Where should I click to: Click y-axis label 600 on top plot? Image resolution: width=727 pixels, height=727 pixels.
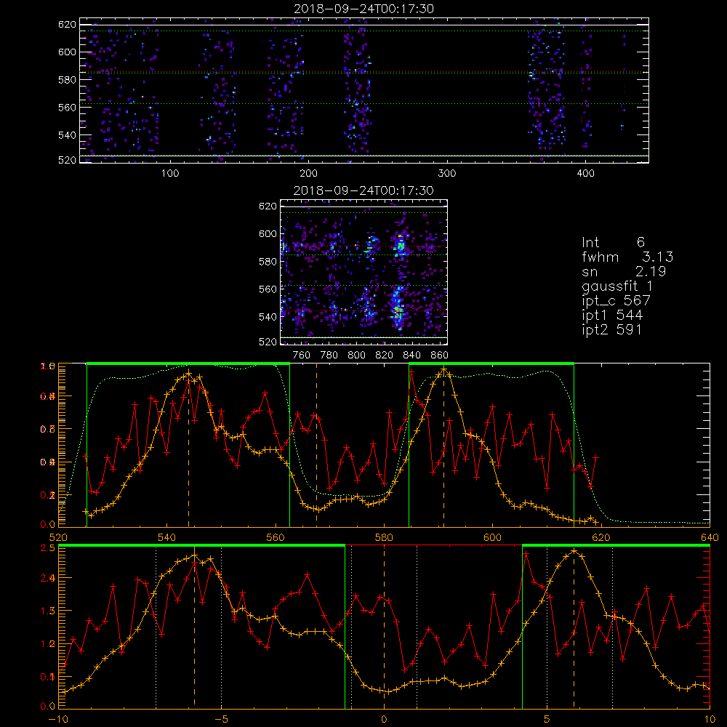point(67,52)
